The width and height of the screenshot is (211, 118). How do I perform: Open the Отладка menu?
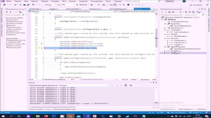[55, 1]
